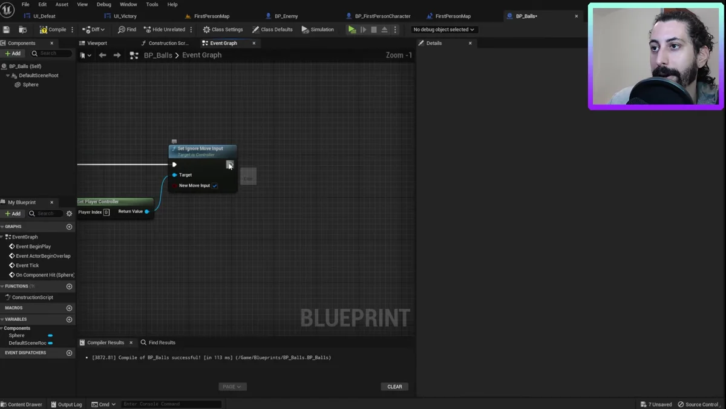This screenshot has height=409, width=726.
Task: Switch to the UI_Defeat tab
Action: [44, 16]
